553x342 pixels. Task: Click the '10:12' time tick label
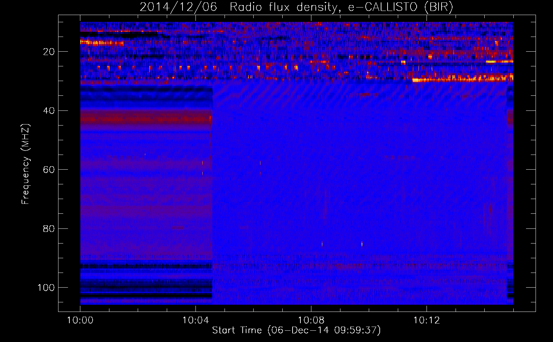pyautogui.click(x=427, y=320)
